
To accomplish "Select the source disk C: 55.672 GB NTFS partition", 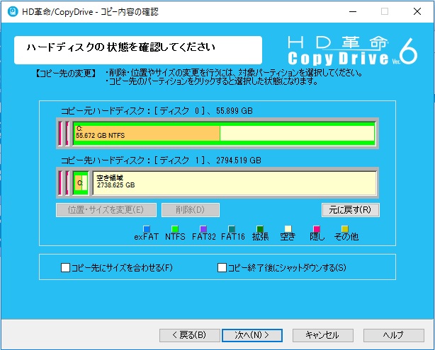I will pos(224,133).
